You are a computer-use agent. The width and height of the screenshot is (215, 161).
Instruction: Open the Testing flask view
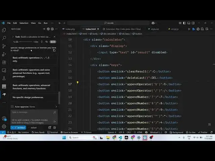pos(4,78)
